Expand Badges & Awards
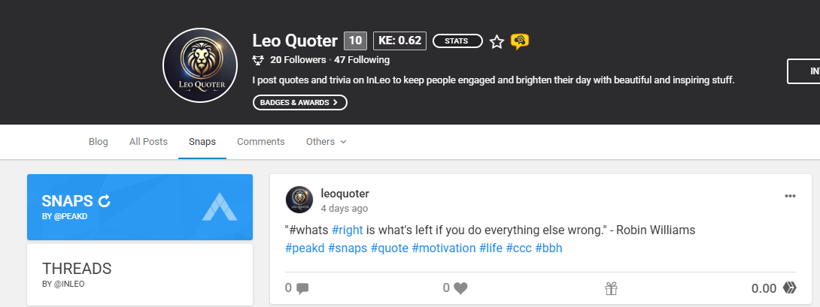The height and width of the screenshot is (307, 820). pyautogui.click(x=299, y=102)
